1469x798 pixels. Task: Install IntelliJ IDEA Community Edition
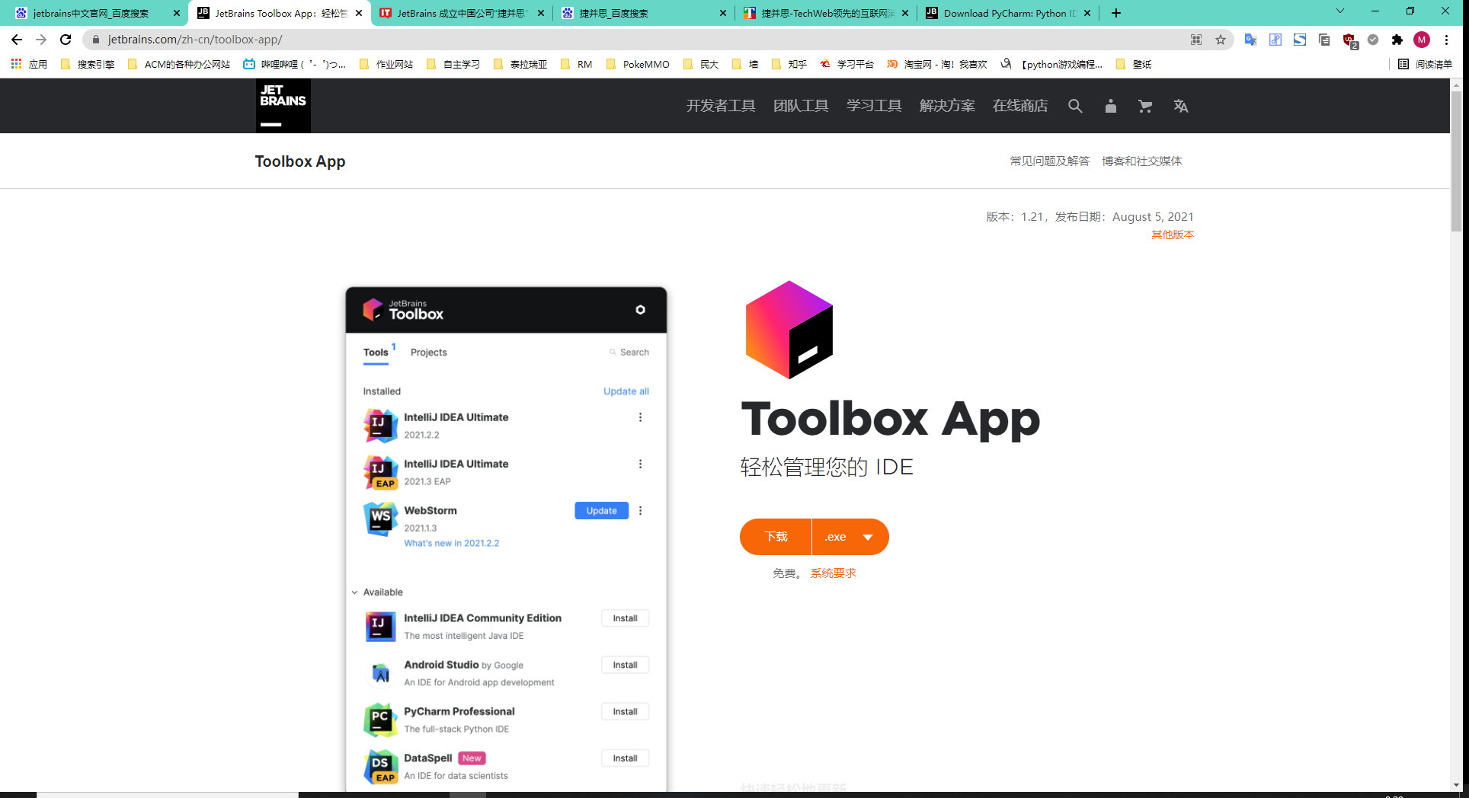pos(626,618)
